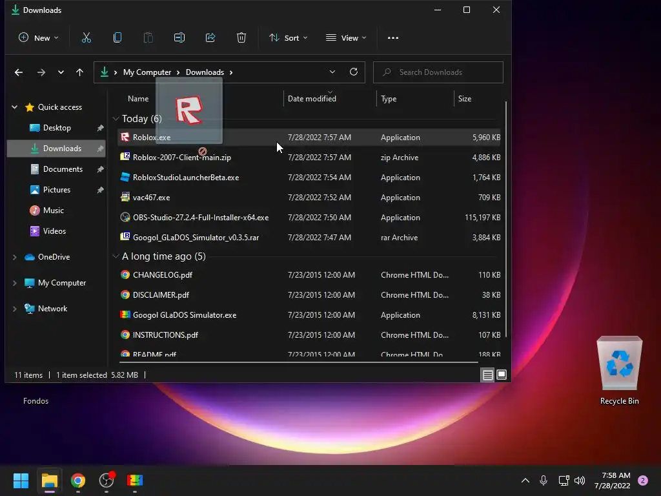Open the See more ellipsis menu

[x=393, y=38]
